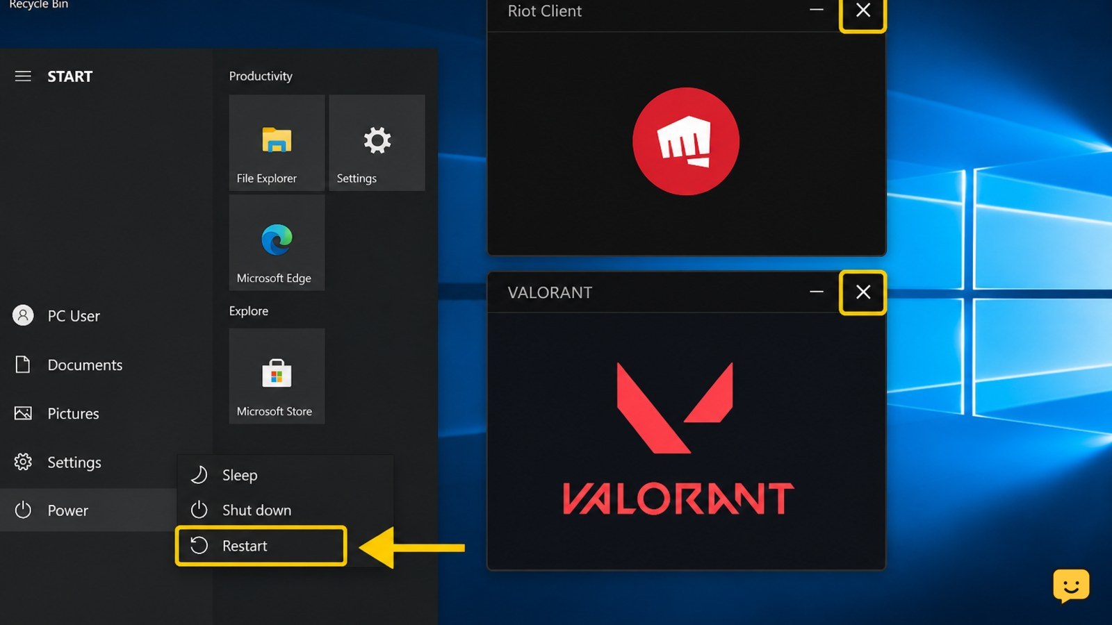Screen dimensions: 1112x625
Task: Click the Explore group heading
Action: pos(249,311)
